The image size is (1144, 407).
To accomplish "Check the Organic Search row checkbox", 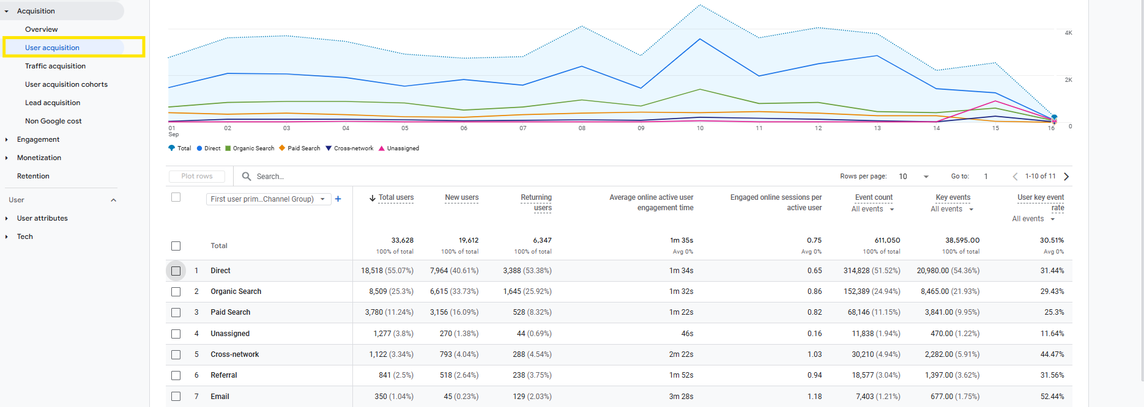I will tap(176, 291).
